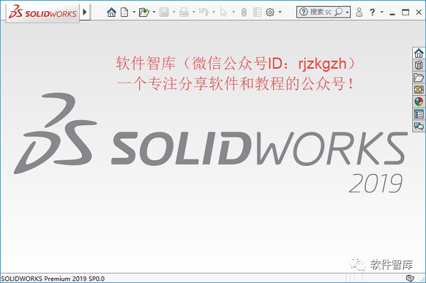Open Design Library task pane tab

tap(418, 65)
